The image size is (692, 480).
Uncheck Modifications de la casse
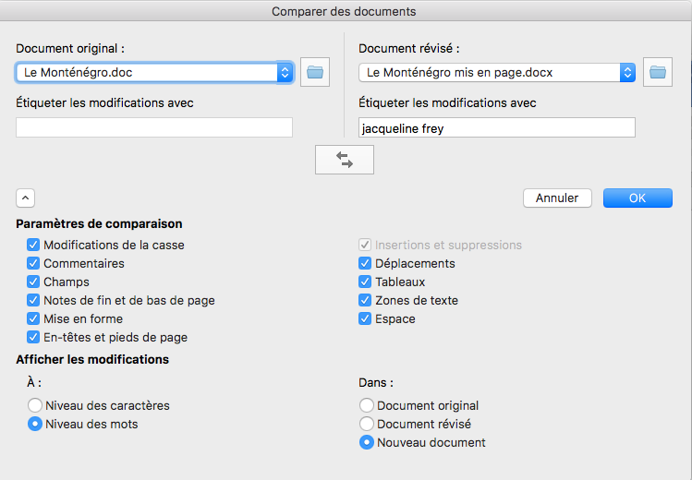(x=33, y=246)
